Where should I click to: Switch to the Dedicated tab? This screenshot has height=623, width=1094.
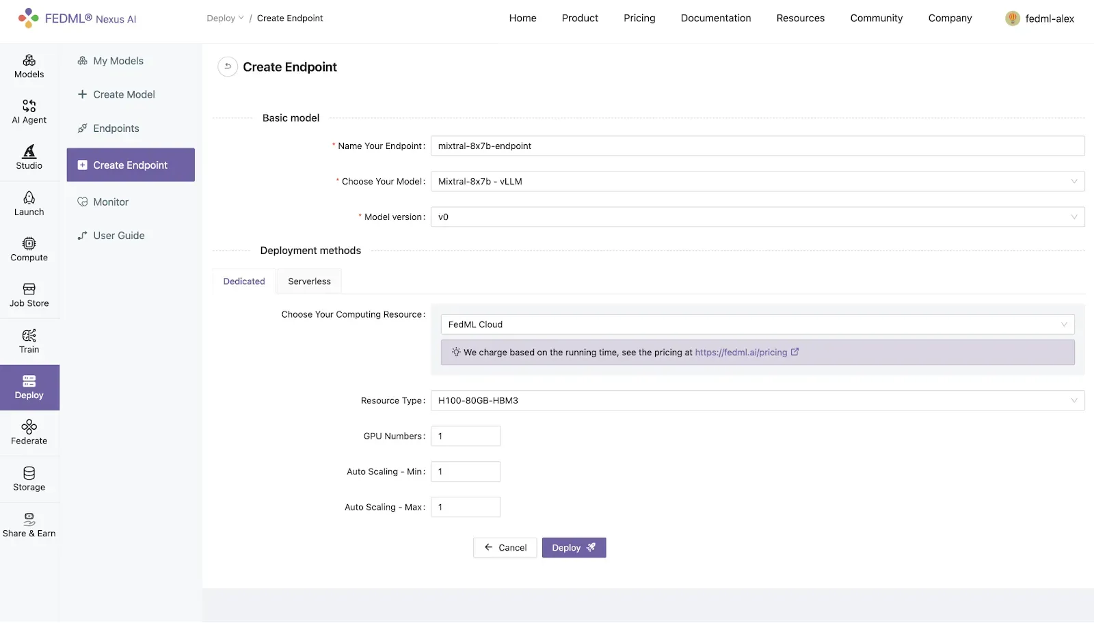[x=244, y=281]
